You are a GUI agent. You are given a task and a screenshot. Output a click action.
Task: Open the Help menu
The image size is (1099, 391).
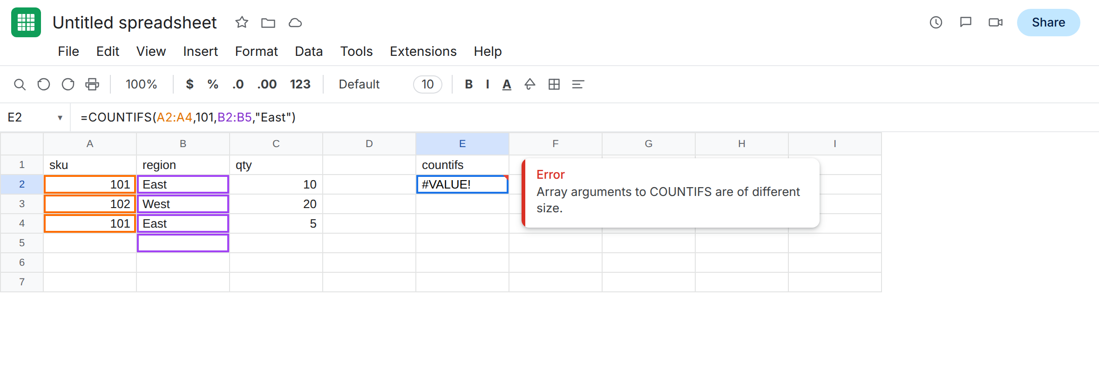488,51
